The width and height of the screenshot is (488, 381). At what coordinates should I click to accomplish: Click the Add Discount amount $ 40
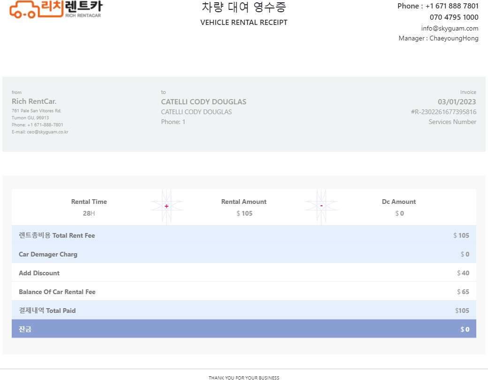pyautogui.click(x=463, y=273)
